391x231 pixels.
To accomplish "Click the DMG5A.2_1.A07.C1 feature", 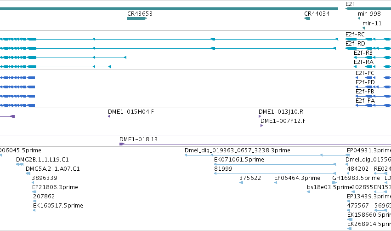I will pos(28,173).
